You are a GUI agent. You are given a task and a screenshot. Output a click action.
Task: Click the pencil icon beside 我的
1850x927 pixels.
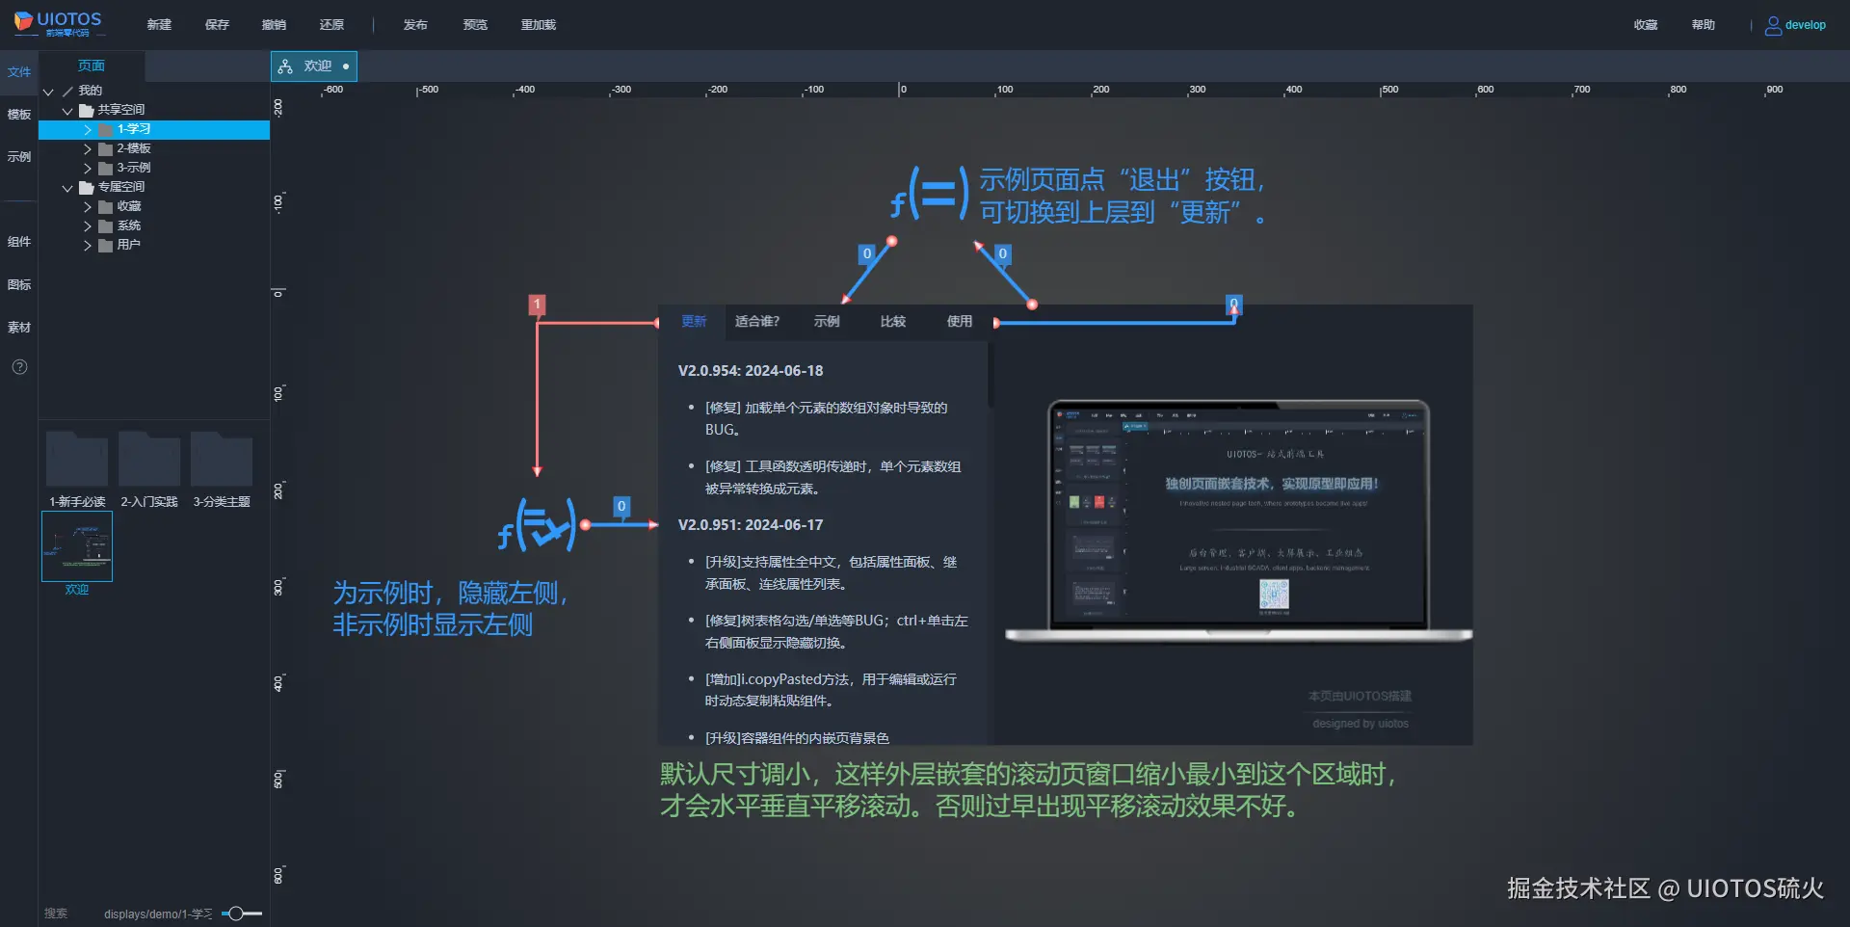pos(67,91)
